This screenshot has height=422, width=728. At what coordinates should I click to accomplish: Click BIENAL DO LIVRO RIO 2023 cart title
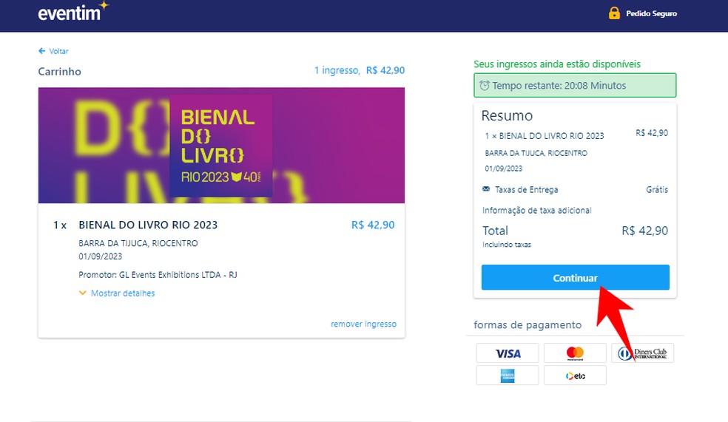pyautogui.click(x=148, y=225)
